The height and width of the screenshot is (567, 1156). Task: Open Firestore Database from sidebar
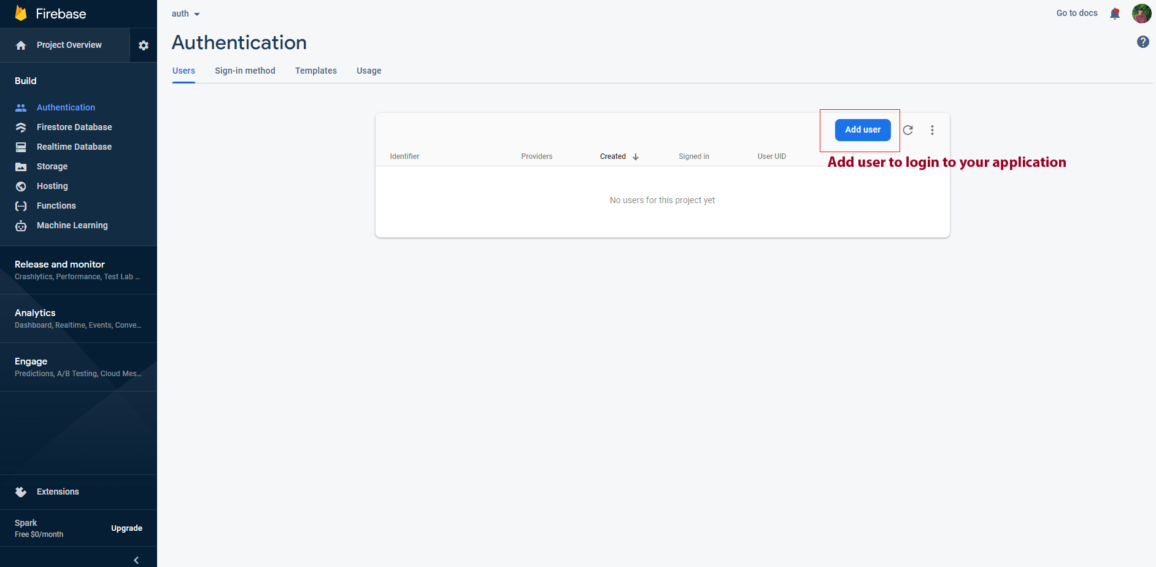[74, 127]
